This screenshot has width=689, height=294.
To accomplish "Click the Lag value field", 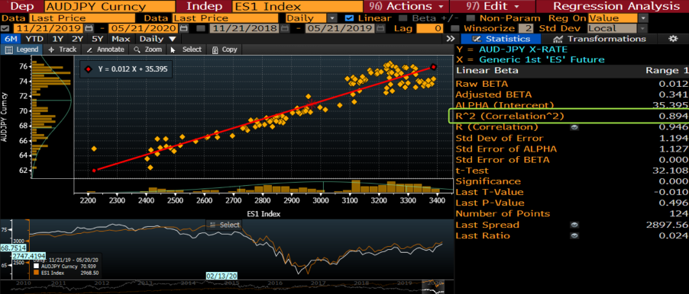I will 430,28.
